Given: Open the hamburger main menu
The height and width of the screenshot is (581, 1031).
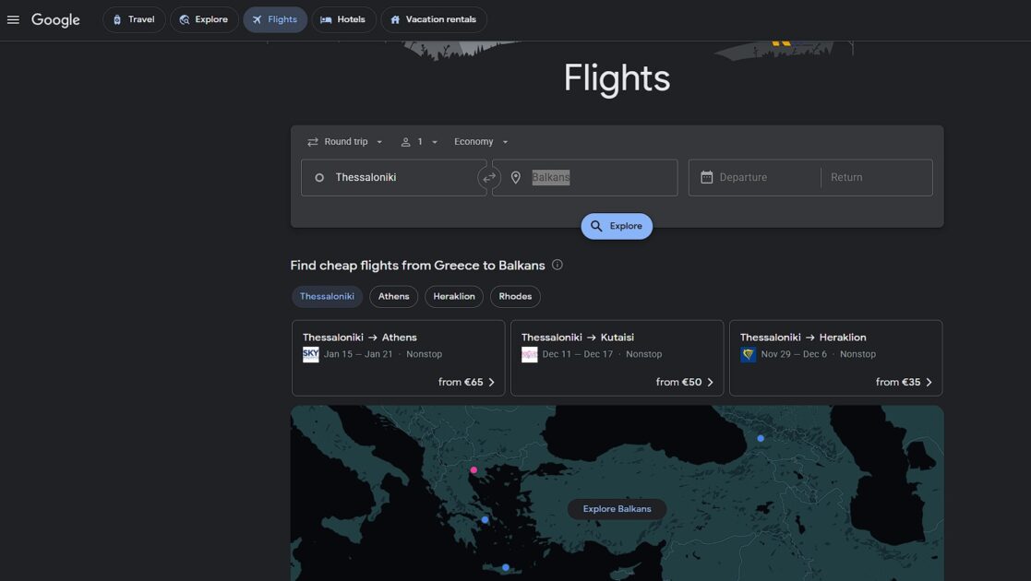Looking at the screenshot, I should click(13, 19).
